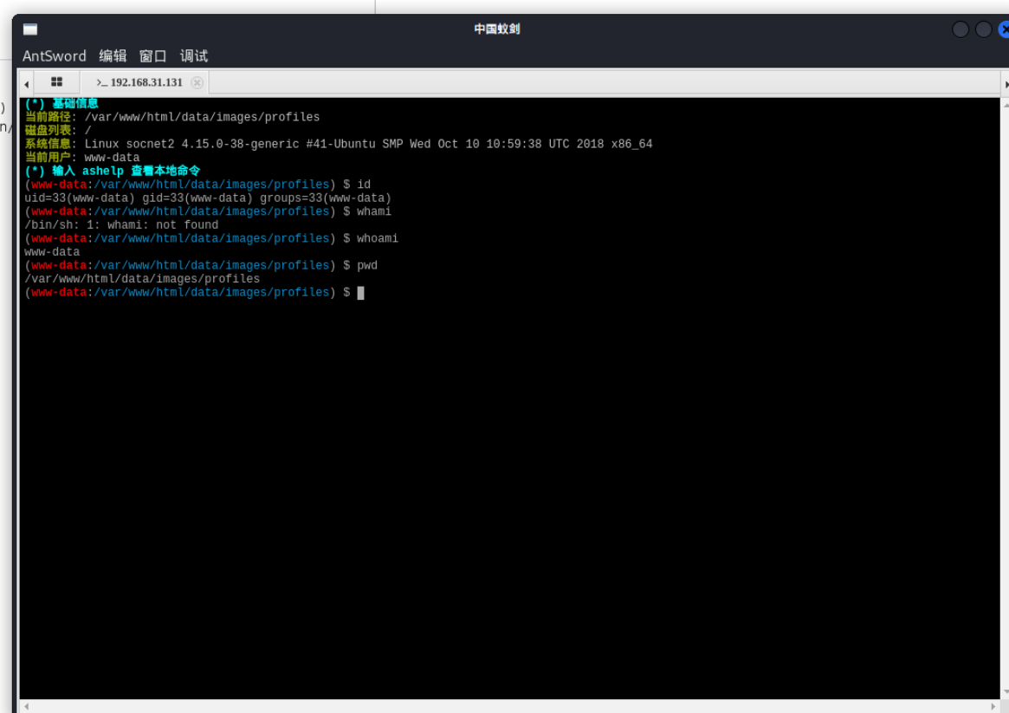Screen dimensions: 1009x713
Task: Click the window icon in title bar
Action: tap(30, 29)
